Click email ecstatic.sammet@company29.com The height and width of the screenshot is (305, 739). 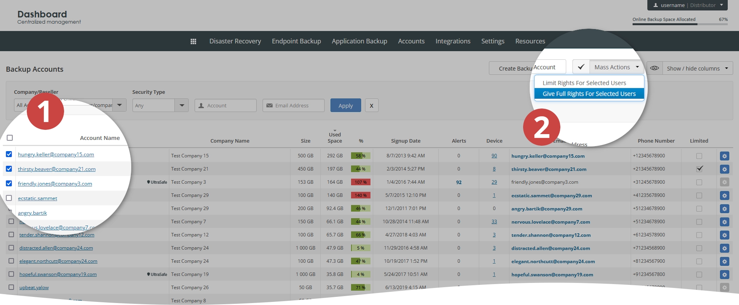pos(551,196)
